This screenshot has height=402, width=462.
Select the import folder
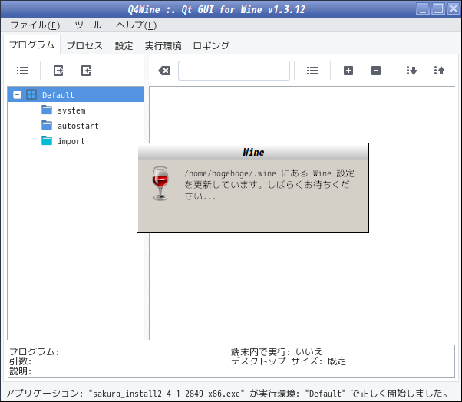71,141
